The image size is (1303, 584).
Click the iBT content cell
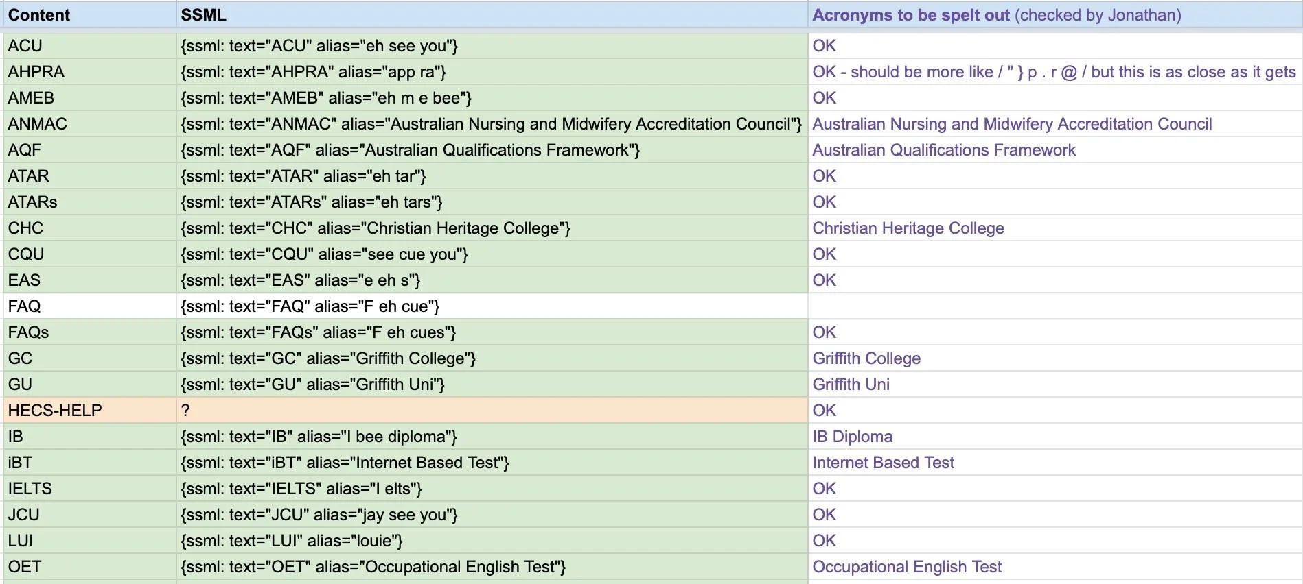[90, 463]
